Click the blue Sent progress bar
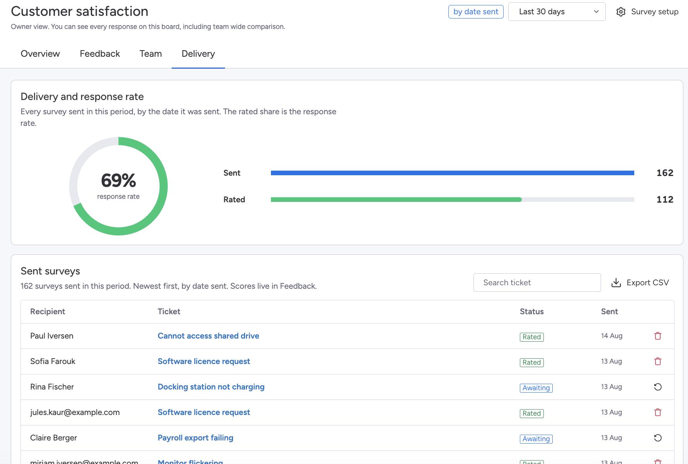 (x=452, y=173)
